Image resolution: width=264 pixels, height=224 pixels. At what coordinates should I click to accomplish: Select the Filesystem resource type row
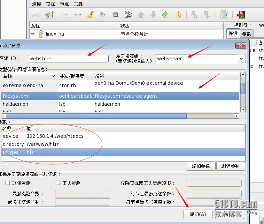pos(120,96)
